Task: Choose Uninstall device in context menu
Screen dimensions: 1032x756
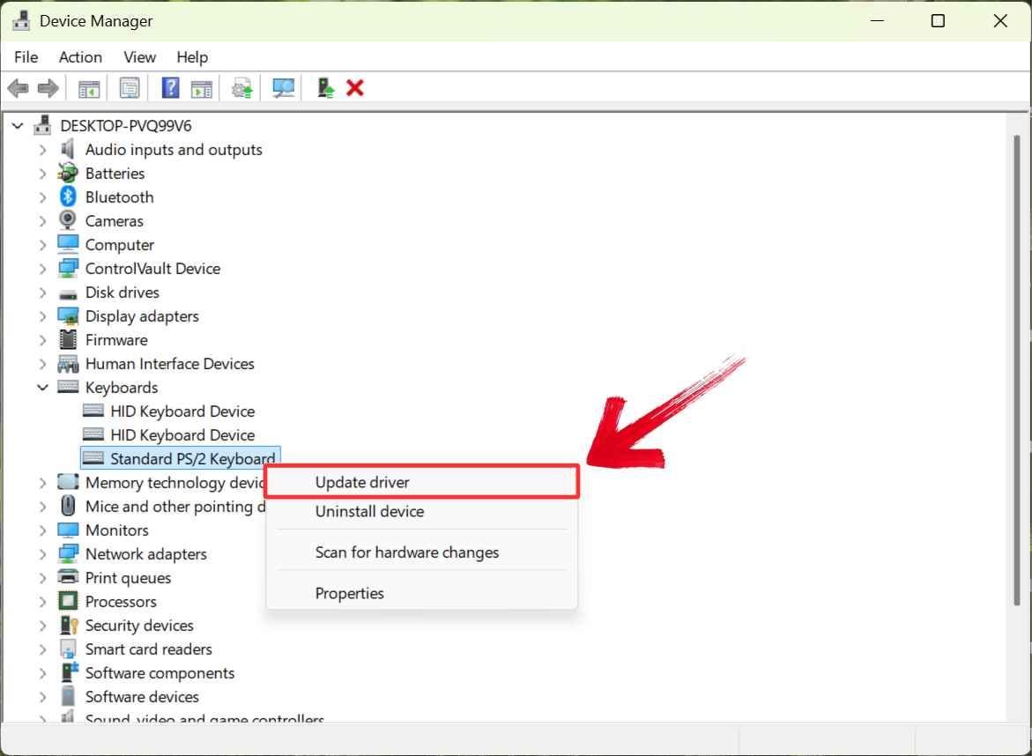Action: pos(422,511)
